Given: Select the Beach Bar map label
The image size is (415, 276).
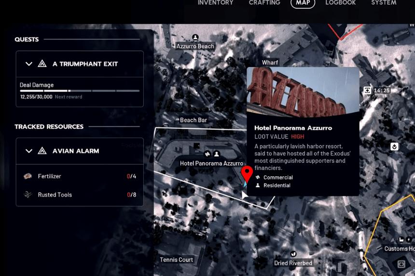Looking at the screenshot, I should click(x=193, y=120).
